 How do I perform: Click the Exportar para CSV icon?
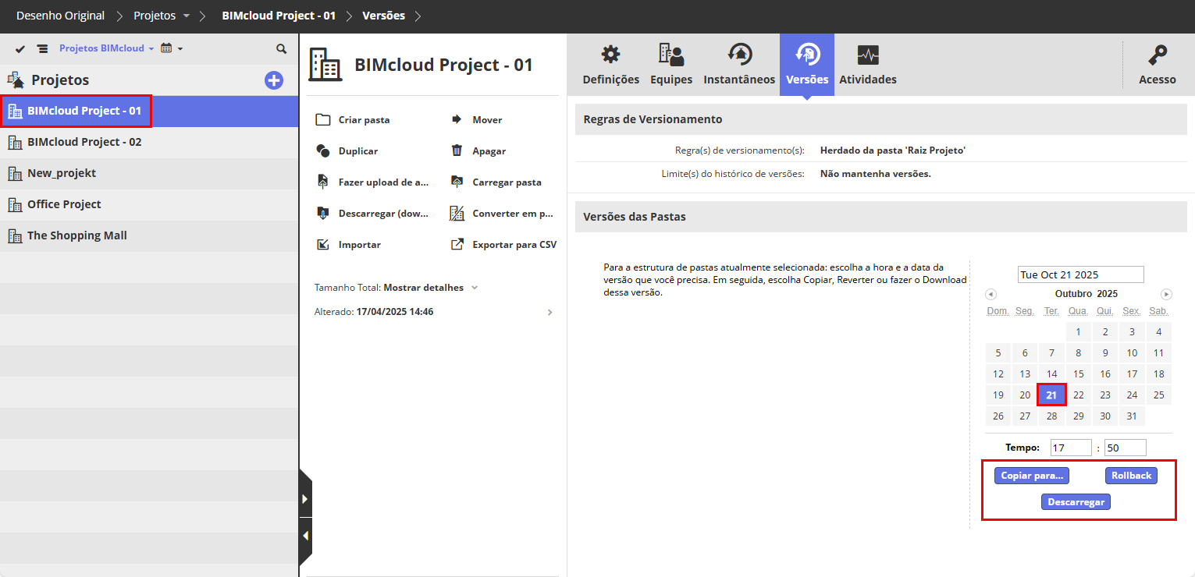point(457,245)
